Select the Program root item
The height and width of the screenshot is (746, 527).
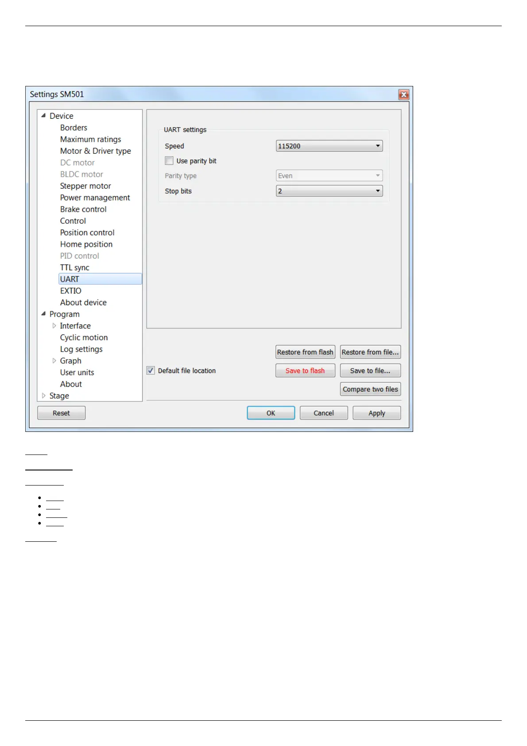(x=64, y=314)
